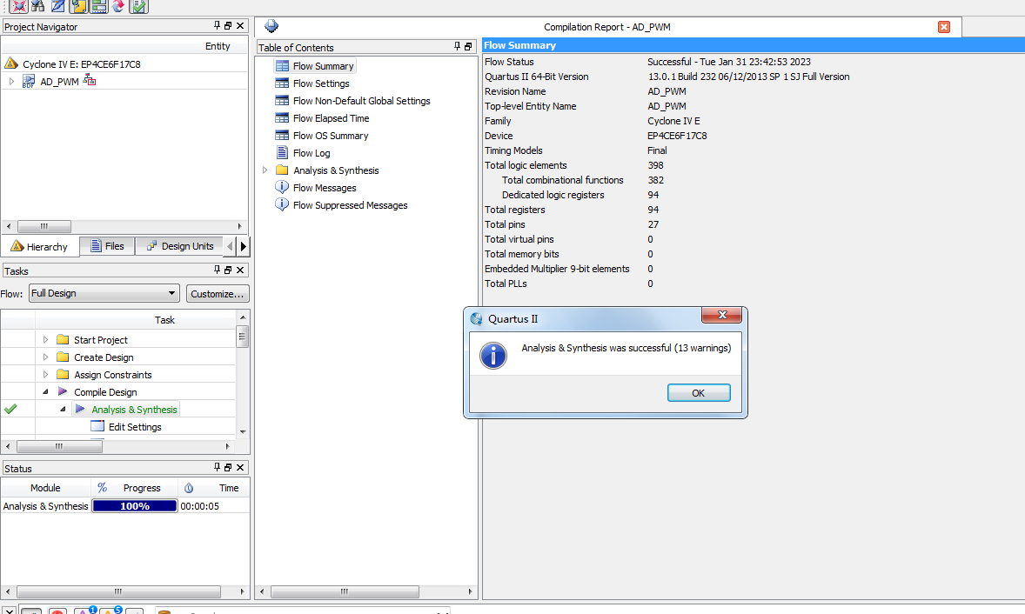Viewport: 1025px width, 614px height.
Task: Expand the Start Project task
Action: pos(45,340)
